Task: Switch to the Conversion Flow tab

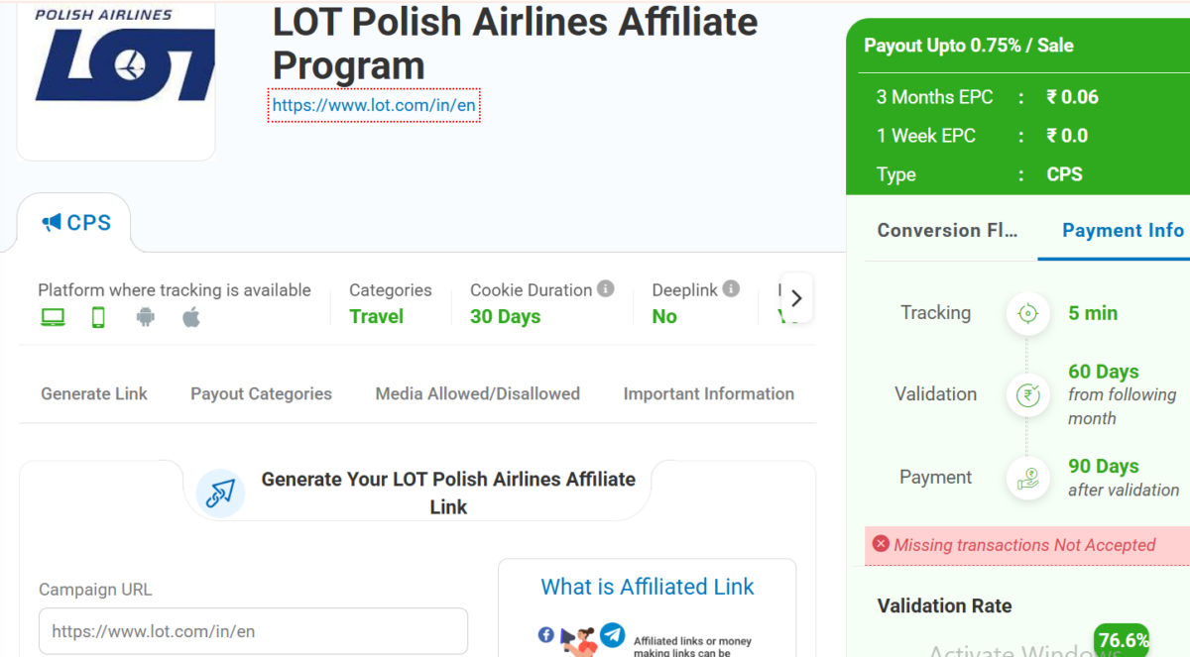Action: click(x=947, y=230)
